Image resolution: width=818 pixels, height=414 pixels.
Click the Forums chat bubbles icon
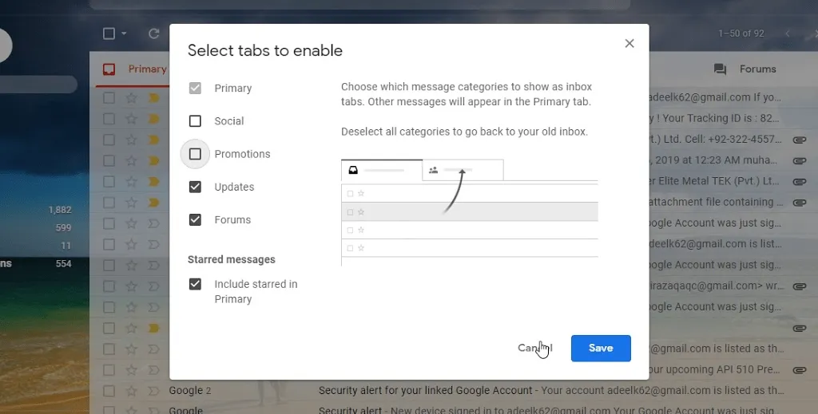[720, 69]
